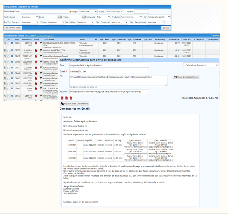
Task: Open calendar picker next to Desde field
Action: pos(60,17)
